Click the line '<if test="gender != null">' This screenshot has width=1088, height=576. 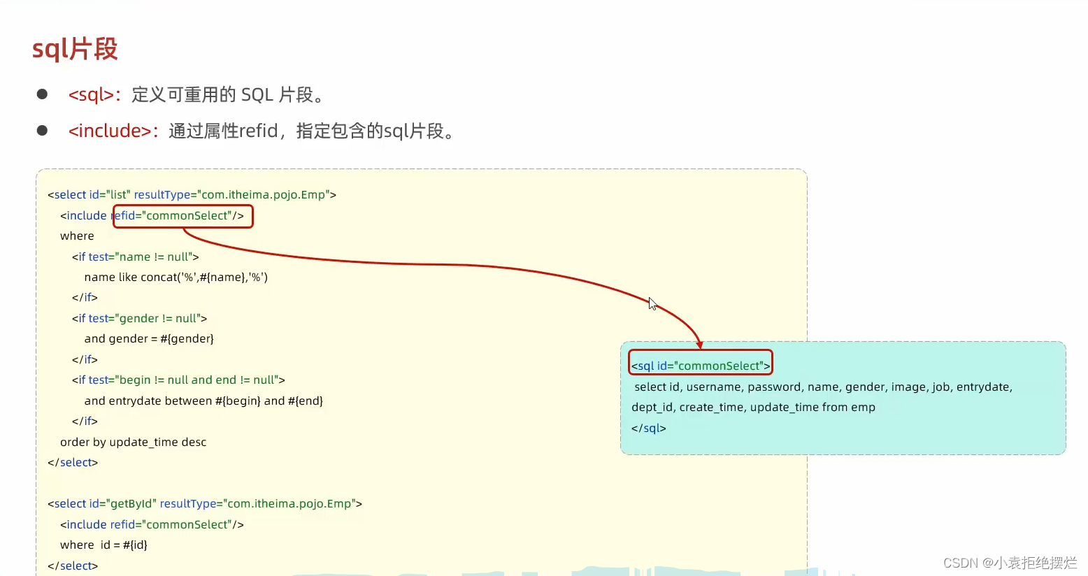click(x=139, y=318)
